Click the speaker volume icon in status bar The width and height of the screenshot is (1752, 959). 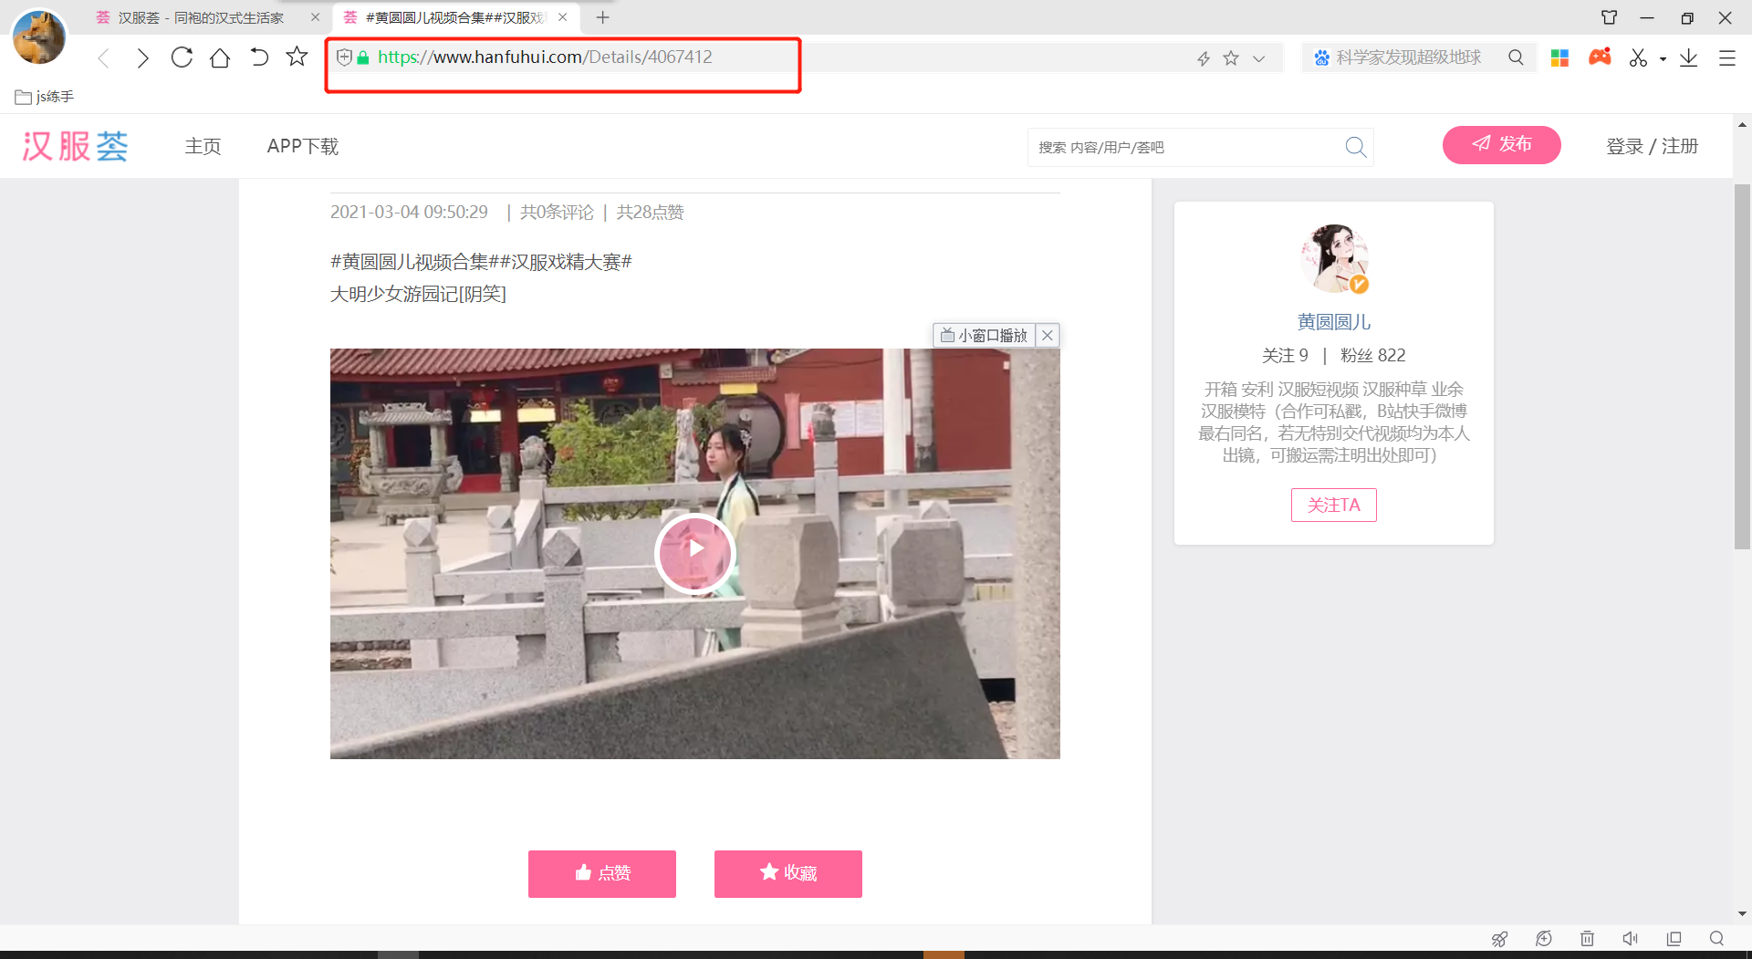[1631, 939]
